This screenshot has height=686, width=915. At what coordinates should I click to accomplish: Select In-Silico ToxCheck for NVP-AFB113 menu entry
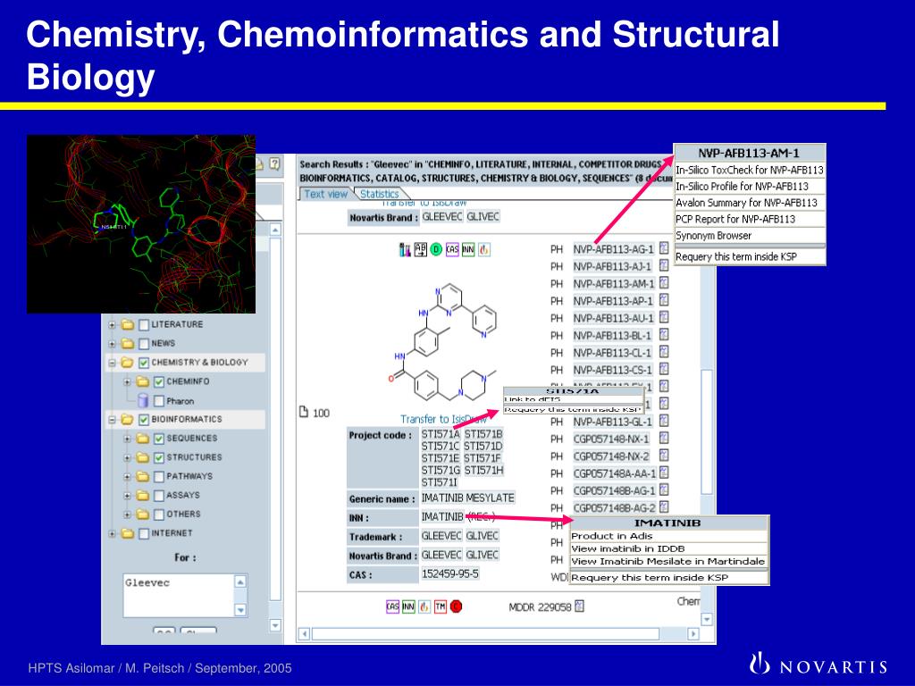pyautogui.click(x=750, y=170)
